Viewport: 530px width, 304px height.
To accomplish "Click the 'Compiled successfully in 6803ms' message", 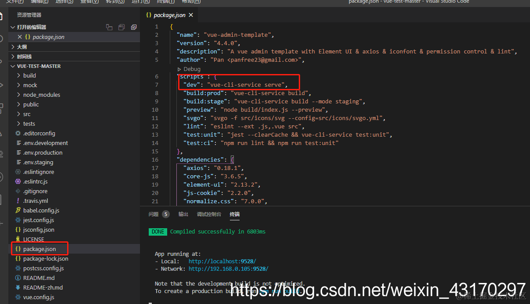I will pos(218,232).
